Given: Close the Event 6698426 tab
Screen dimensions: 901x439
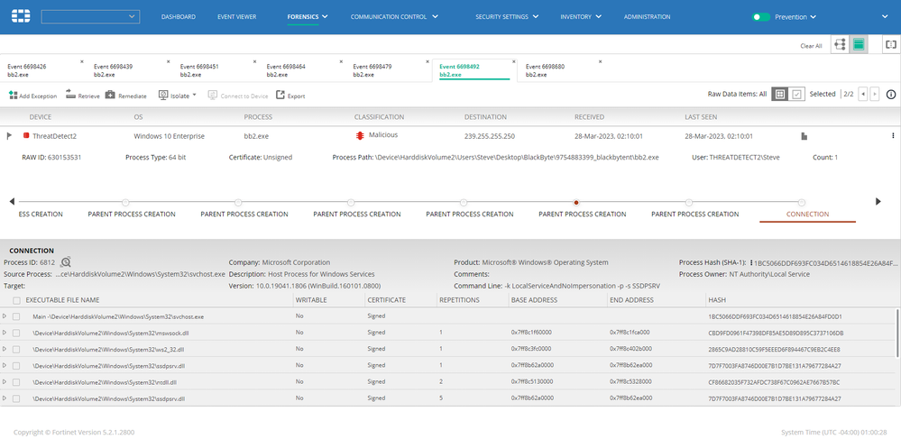Looking at the screenshot, I should pos(82,61).
